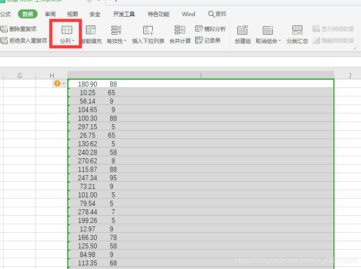Screen dimensions: 361x269
Task: Click the 删除重复项 icon
Action: click(x=4, y=29)
